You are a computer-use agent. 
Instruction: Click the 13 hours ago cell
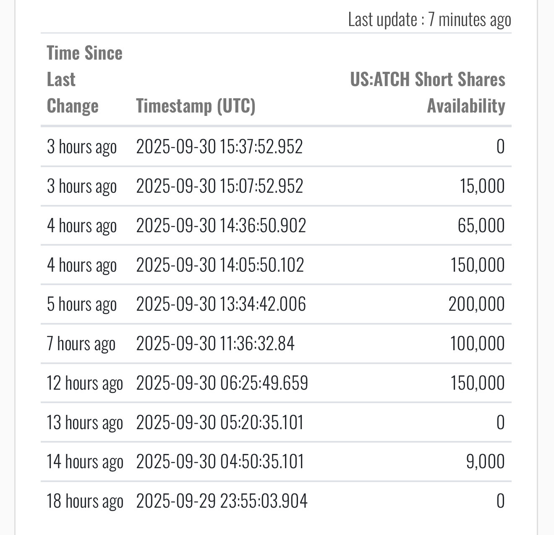pos(85,422)
